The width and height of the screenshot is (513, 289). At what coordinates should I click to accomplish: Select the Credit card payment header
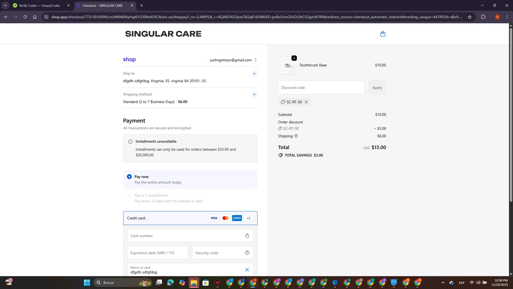click(x=190, y=218)
